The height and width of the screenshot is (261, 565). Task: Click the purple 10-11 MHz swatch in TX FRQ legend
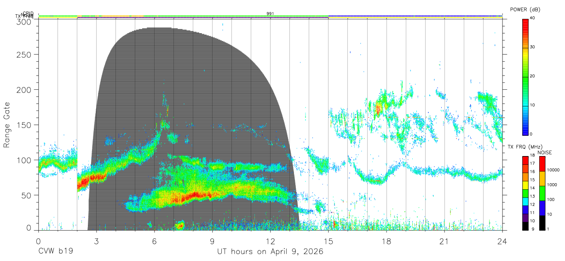525,218
